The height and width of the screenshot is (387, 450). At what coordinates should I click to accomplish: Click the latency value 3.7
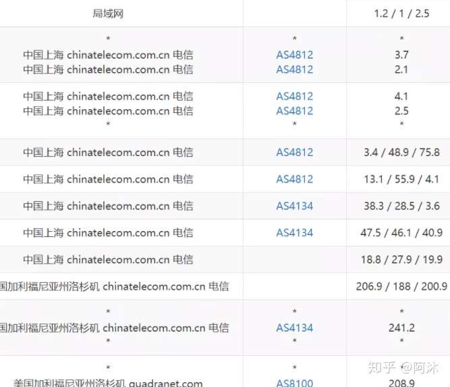pyautogui.click(x=401, y=55)
